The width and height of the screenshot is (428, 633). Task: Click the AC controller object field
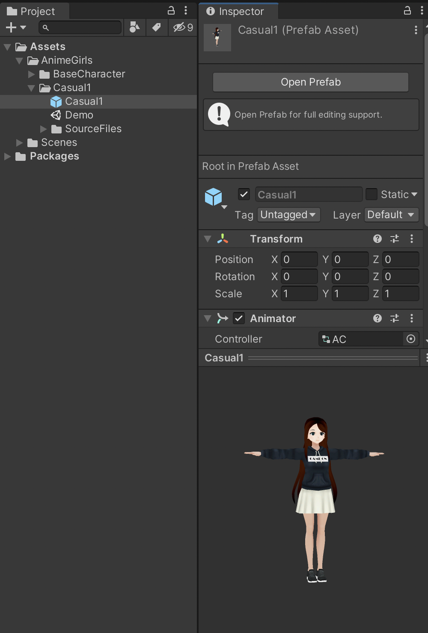pyautogui.click(x=360, y=339)
